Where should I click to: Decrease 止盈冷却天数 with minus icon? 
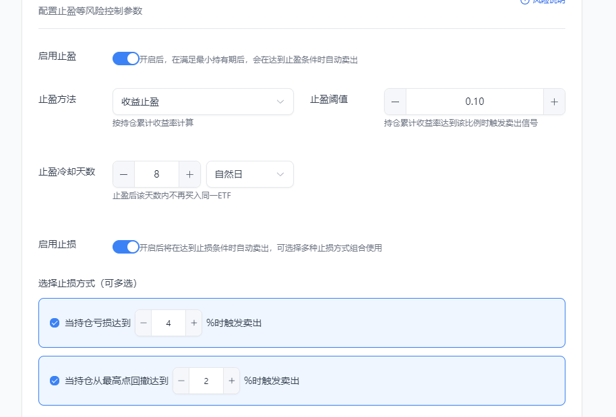[124, 174]
